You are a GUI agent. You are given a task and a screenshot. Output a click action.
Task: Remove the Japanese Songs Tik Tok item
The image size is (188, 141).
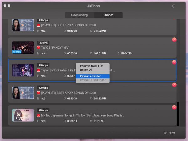(174, 107)
